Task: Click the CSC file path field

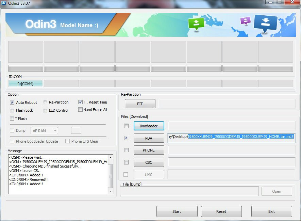Action: pos(232,162)
